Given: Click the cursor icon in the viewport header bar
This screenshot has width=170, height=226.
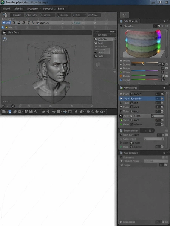Looking at the screenshot, I should pyautogui.click(x=4, y=32).
